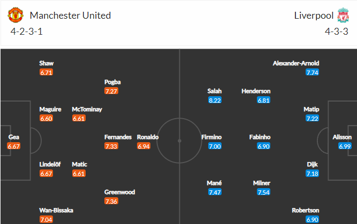Viewport: 357px width, 224px height.
Task: Click Pogba's player name
Action: click(x=112, y=82)
